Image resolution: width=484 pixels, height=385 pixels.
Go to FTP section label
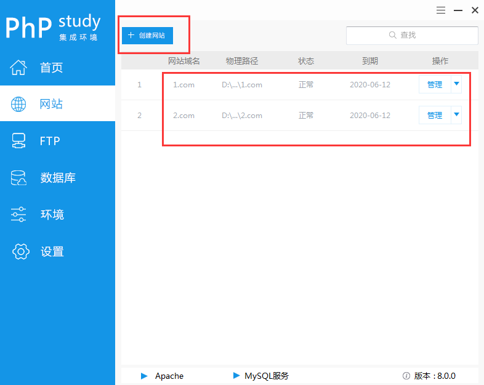[50, 141]
